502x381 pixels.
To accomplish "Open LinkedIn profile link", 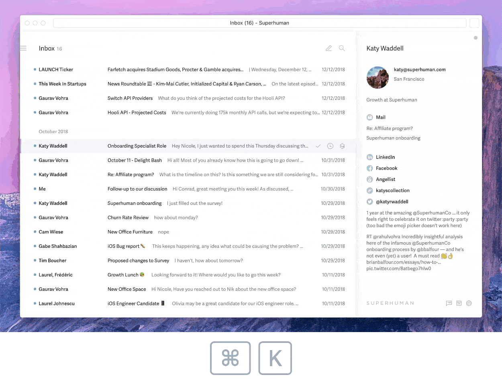I will click(386, 157).
